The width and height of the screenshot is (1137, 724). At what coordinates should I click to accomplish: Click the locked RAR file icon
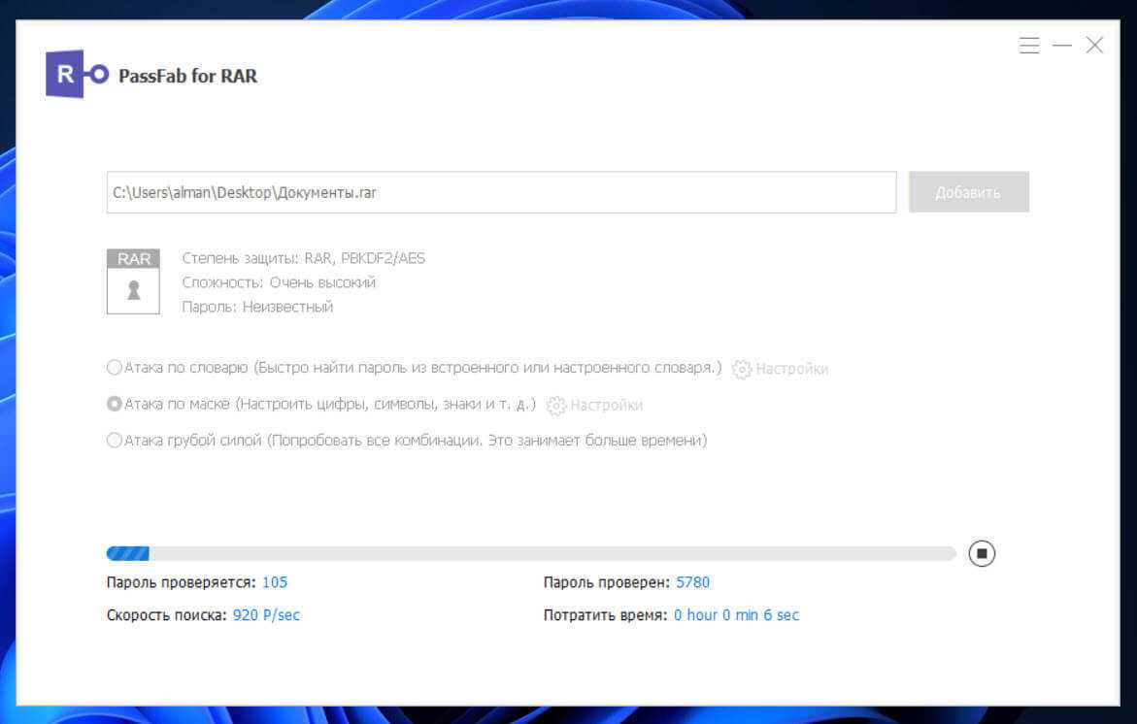(133, 281)
